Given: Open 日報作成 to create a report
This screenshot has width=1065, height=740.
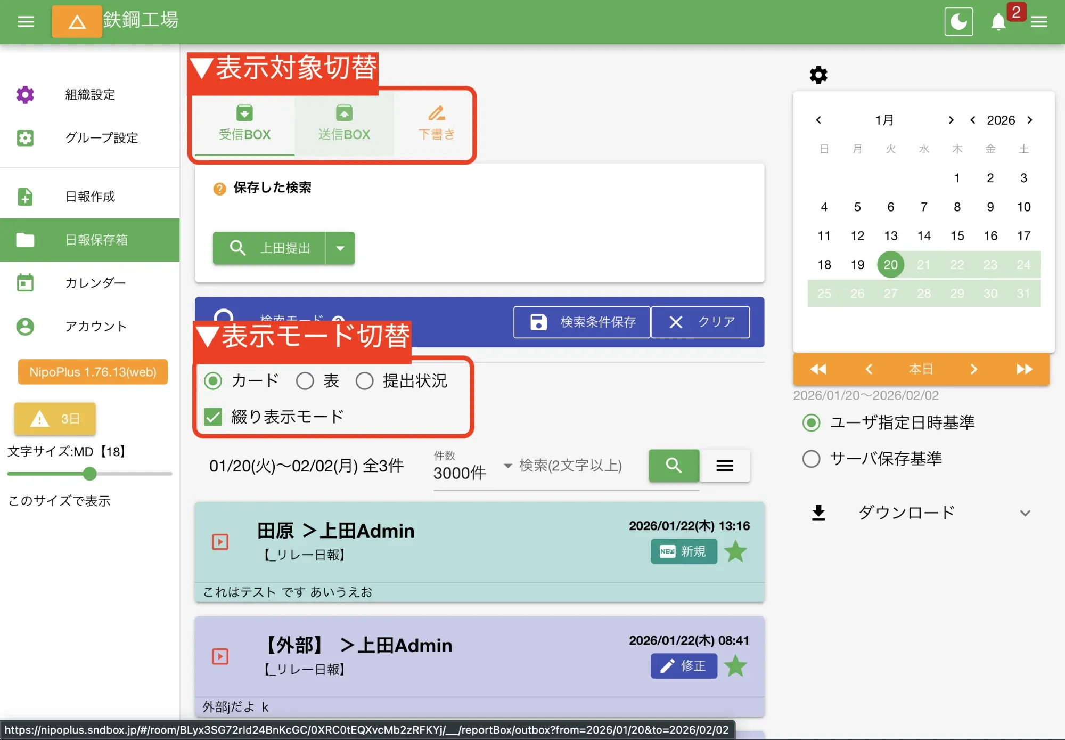Looking at the screenshot, I should (x=88, y=196).
